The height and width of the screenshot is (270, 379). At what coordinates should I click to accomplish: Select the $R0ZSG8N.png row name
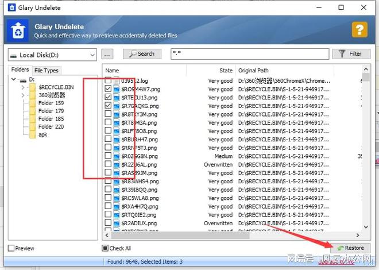pos(140,156)
